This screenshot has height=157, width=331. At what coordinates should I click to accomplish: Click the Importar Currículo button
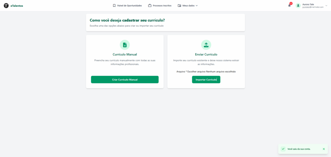coord(206,79)
